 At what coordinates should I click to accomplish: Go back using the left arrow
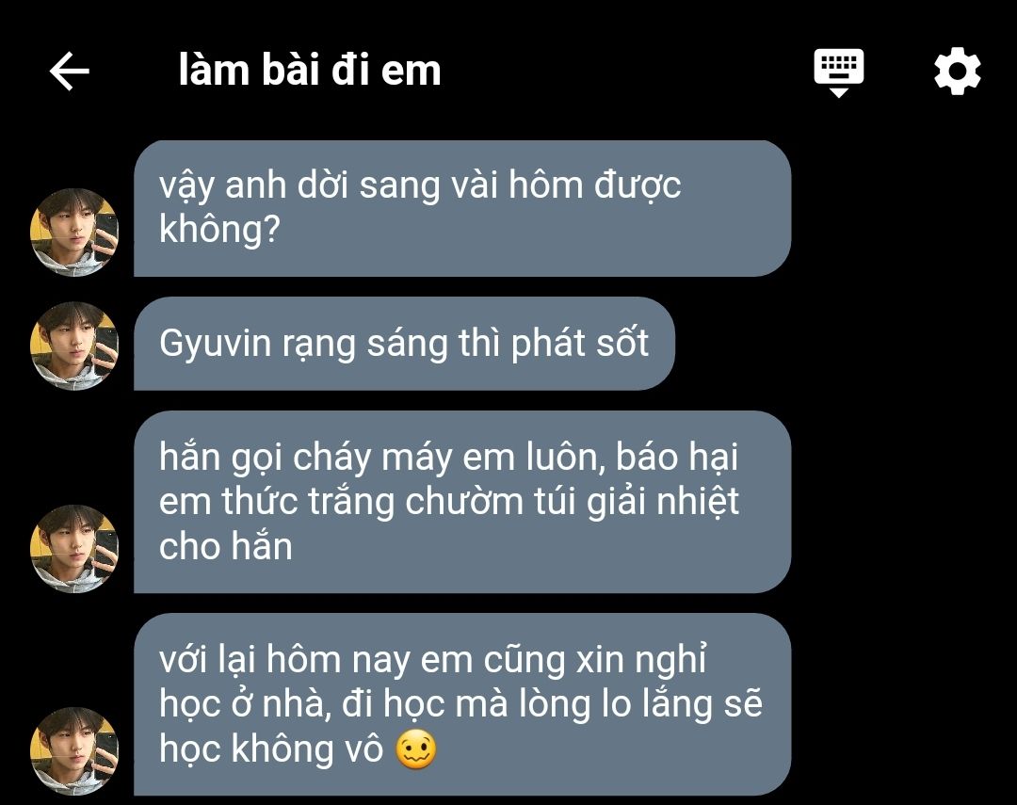point(70,71)
